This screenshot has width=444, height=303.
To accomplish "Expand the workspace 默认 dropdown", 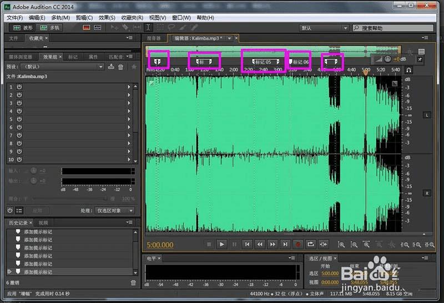I will [324, 28].
